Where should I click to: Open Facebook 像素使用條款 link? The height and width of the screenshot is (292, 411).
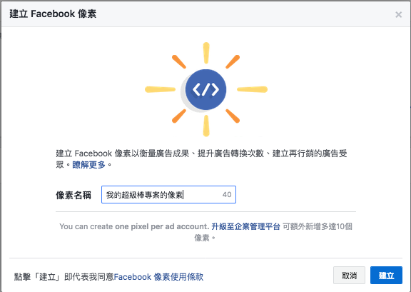[158, 277]
